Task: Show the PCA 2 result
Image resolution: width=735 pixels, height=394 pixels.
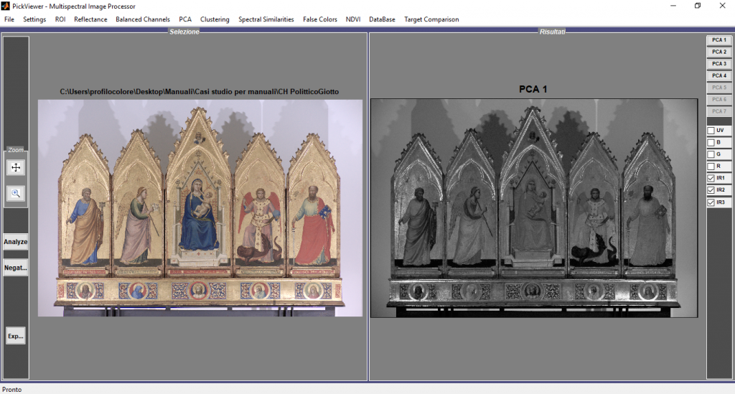Action: [718, 52]
